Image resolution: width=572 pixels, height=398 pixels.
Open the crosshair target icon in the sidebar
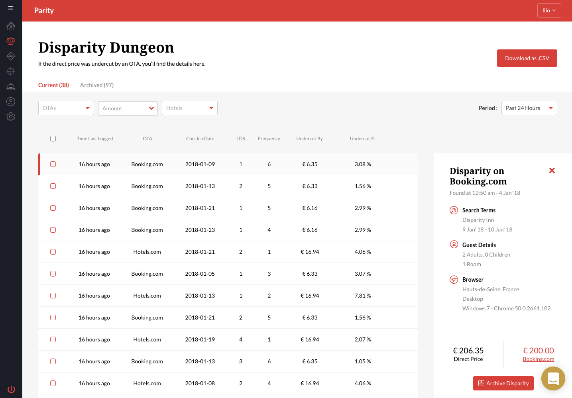11,71
